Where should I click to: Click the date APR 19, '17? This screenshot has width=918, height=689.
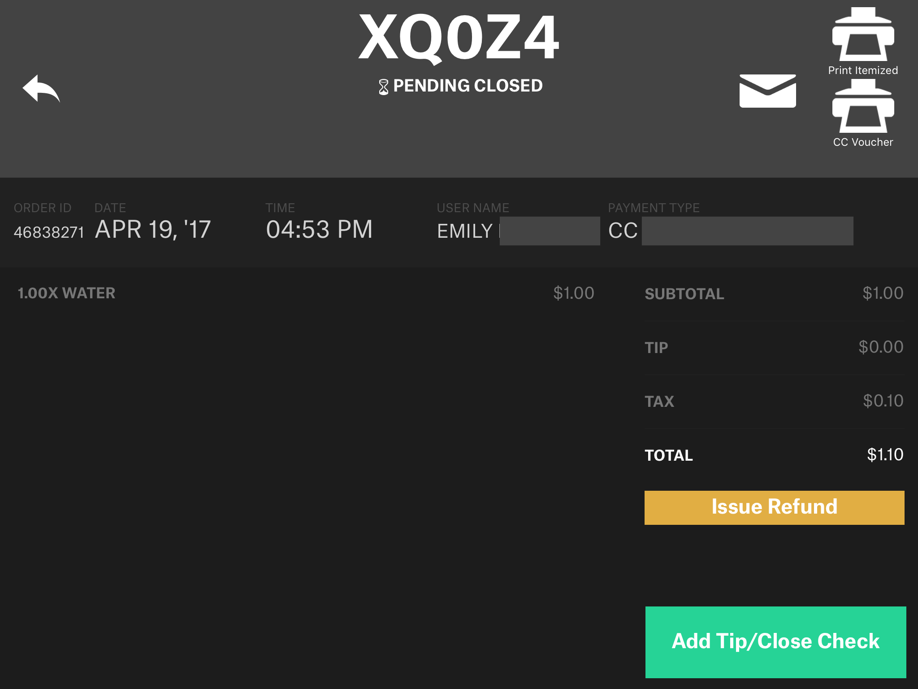(x=153, y=230)
